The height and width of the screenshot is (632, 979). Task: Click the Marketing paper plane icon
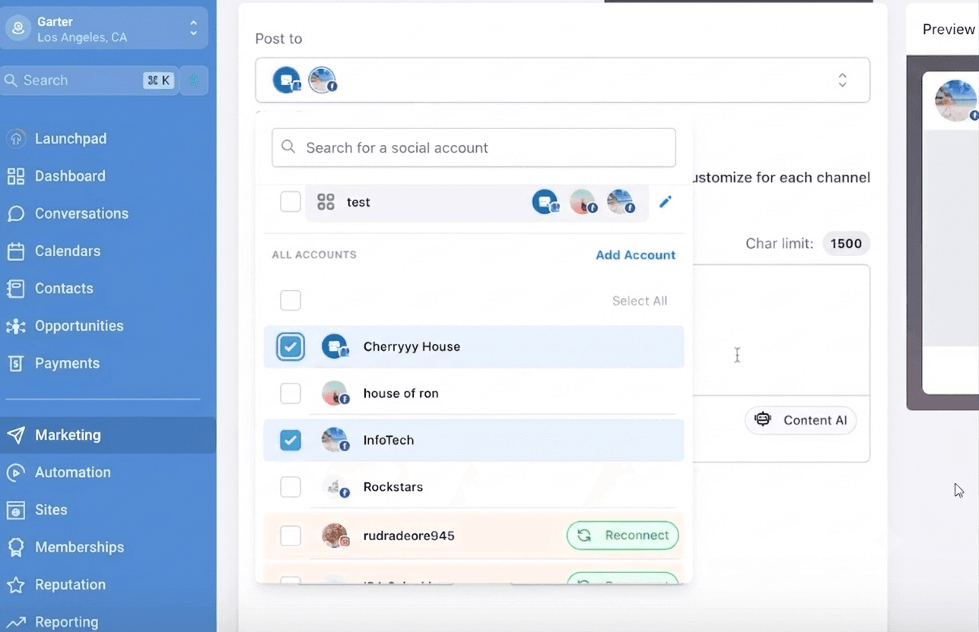[x=16, y=435]
